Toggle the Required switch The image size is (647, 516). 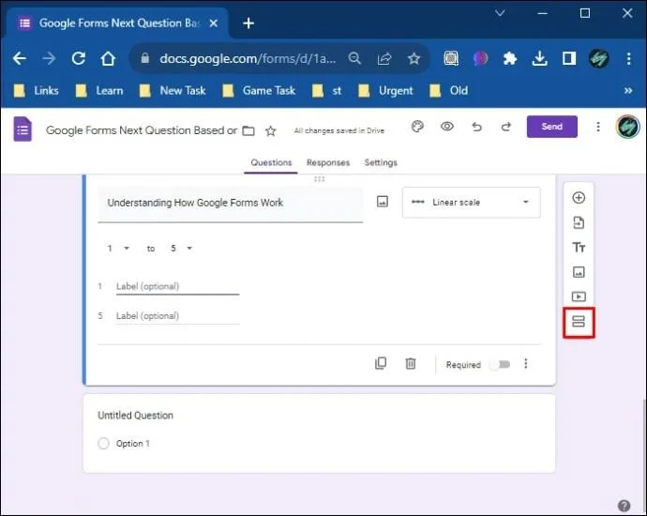500,365
